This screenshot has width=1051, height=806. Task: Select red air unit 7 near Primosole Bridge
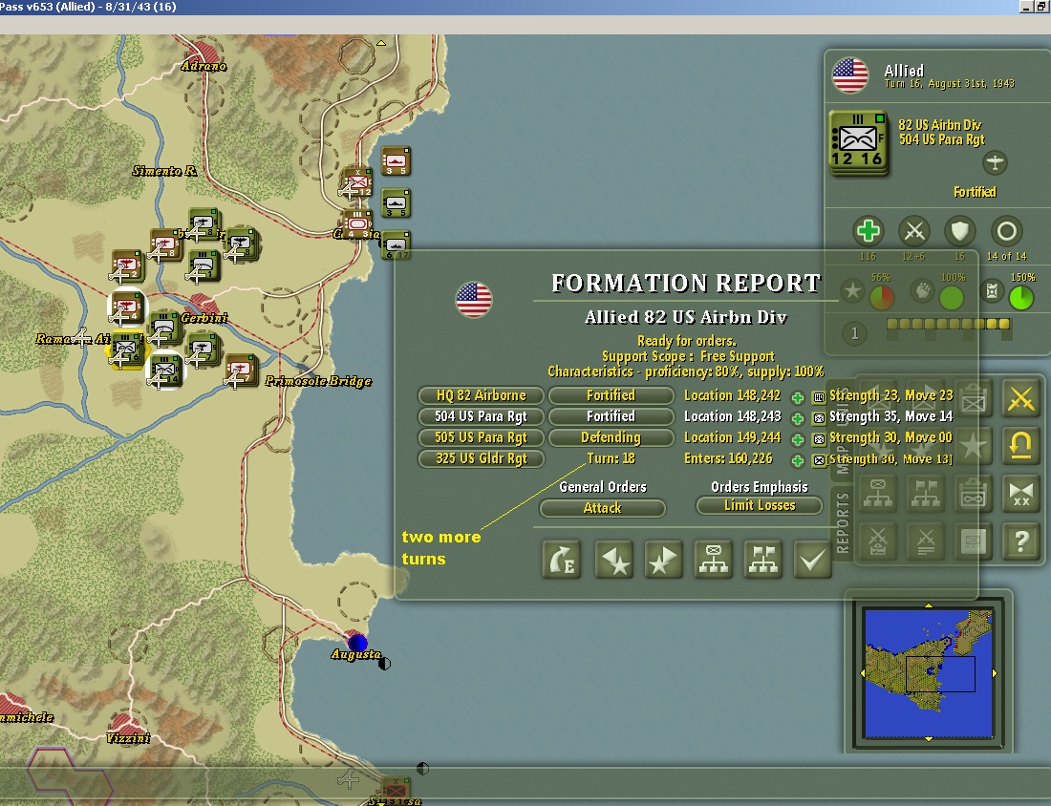241,370
